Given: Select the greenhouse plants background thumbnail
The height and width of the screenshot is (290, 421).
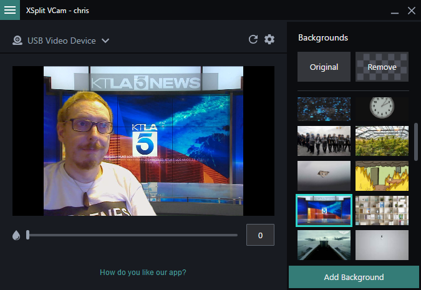Looking at the screenshot, I should (382, 141).
